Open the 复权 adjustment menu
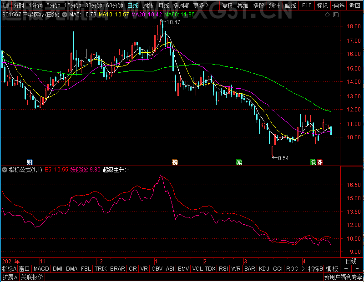Screen dimensions: 364x282 point(227,5)
